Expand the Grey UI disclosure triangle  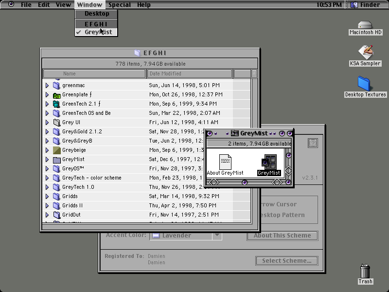point(47,123)
